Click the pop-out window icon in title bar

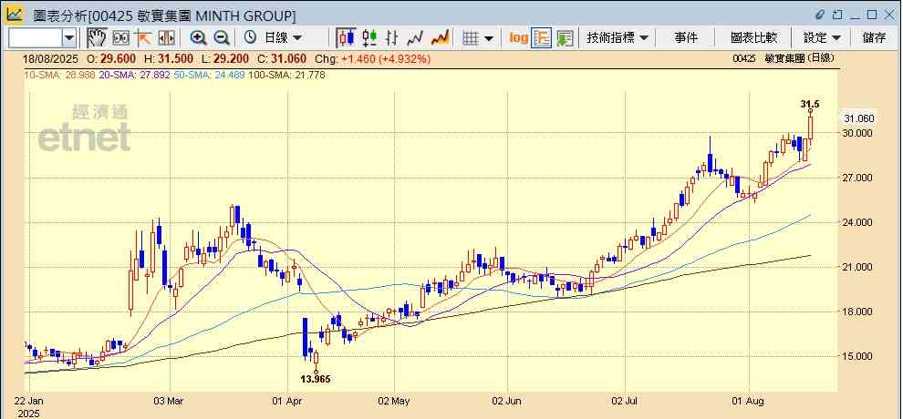(838, 15)
